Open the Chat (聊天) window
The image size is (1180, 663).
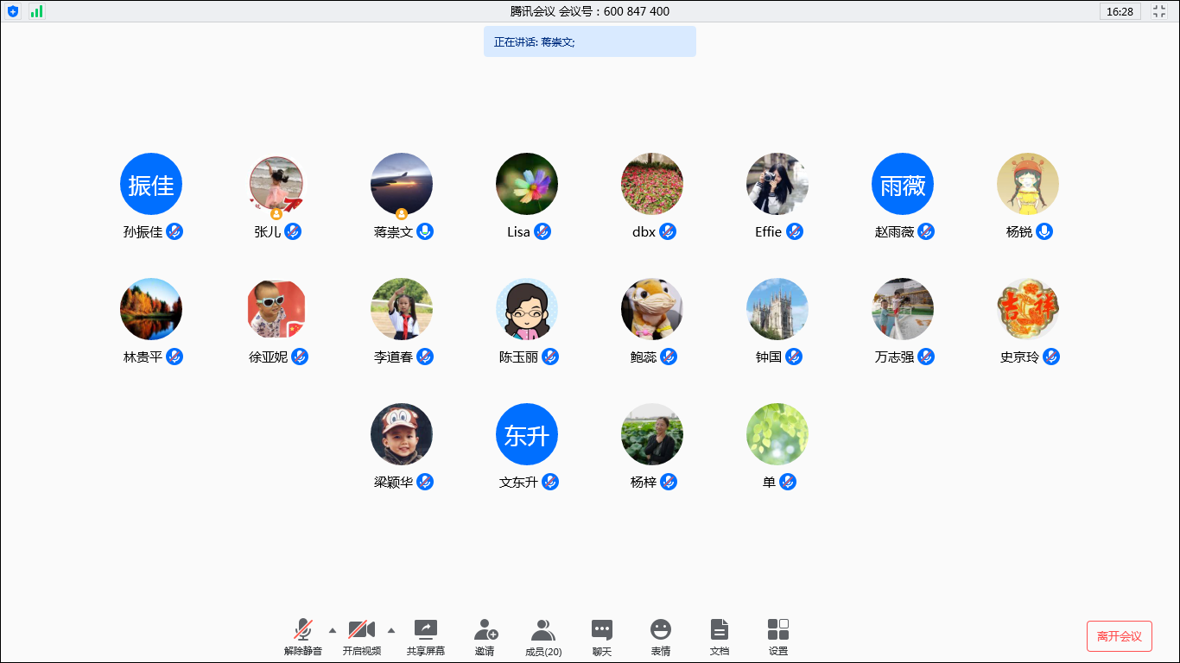pos(602,637)
